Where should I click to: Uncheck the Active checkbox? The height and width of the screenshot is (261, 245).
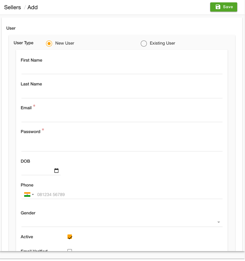(x=70, y=237)
